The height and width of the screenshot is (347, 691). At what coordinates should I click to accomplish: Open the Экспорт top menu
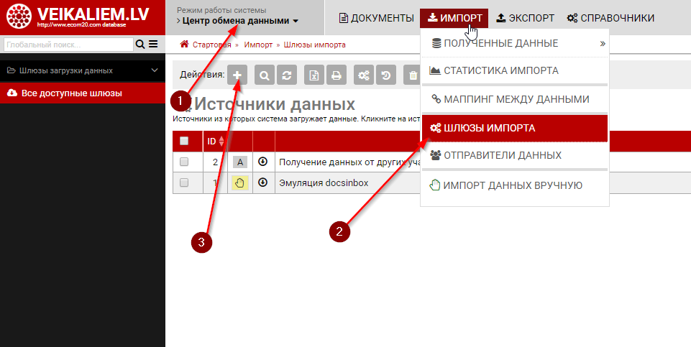(526, 18)
